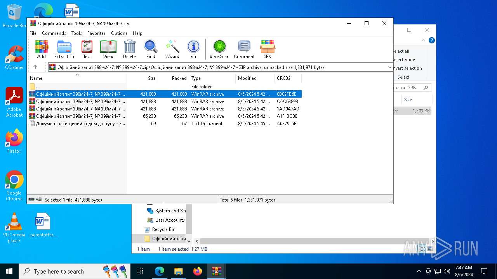Open the Options menu
The width and height of the screenshot is (497, 279).
(119, 33)
